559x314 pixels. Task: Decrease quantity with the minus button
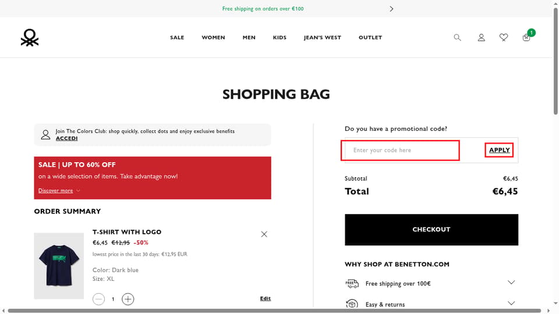tap(99, 299)
